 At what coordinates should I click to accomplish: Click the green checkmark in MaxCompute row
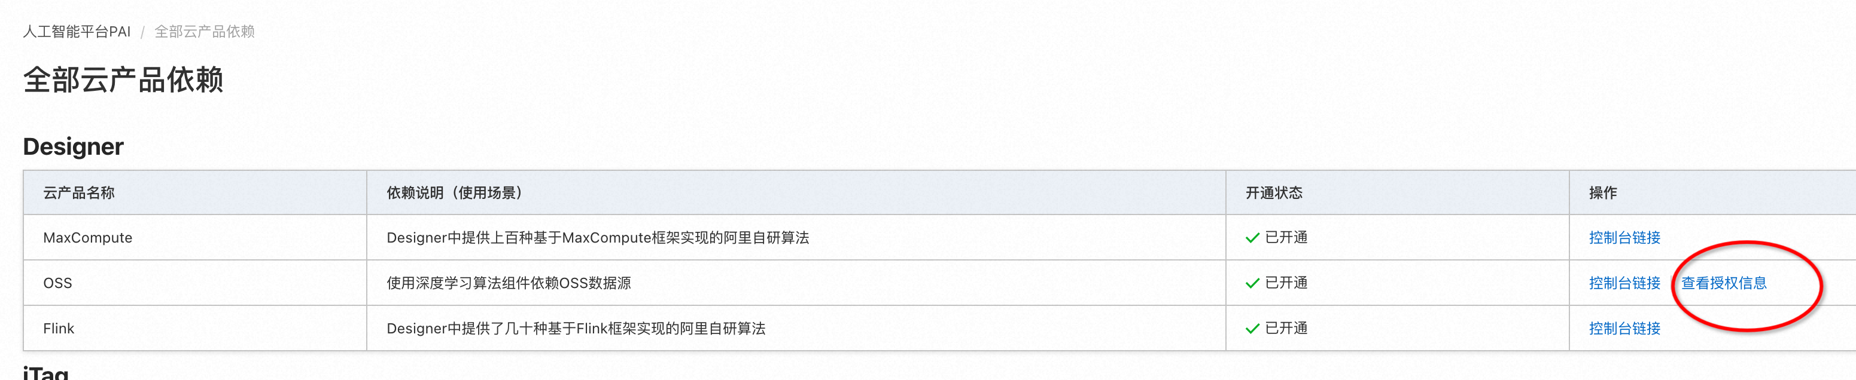click(1252, 238)
